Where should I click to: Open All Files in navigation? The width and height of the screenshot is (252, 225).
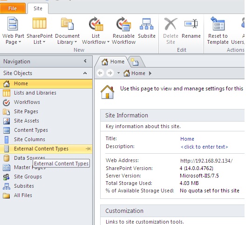(46, 196)
